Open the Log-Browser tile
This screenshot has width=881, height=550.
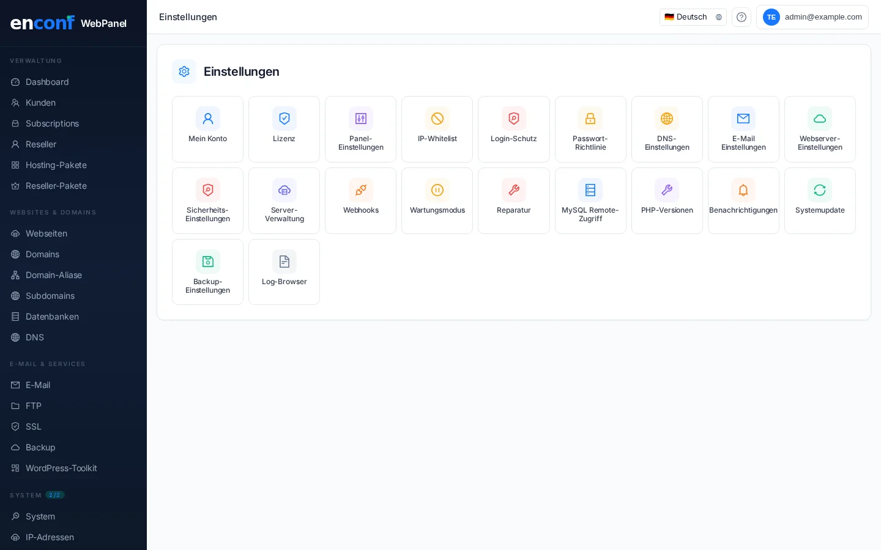tap(284, 272)
